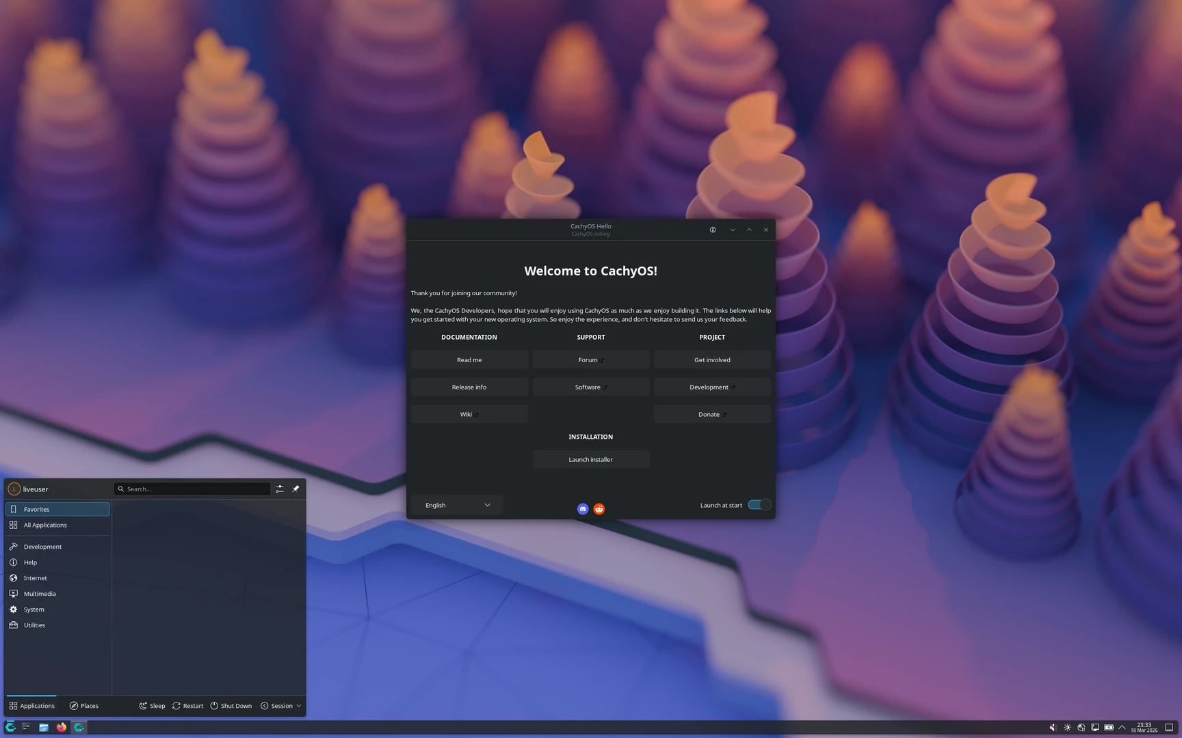Show hidden system tray icons
Viewport: 1182px width, 738px height.
point(1122,727)
